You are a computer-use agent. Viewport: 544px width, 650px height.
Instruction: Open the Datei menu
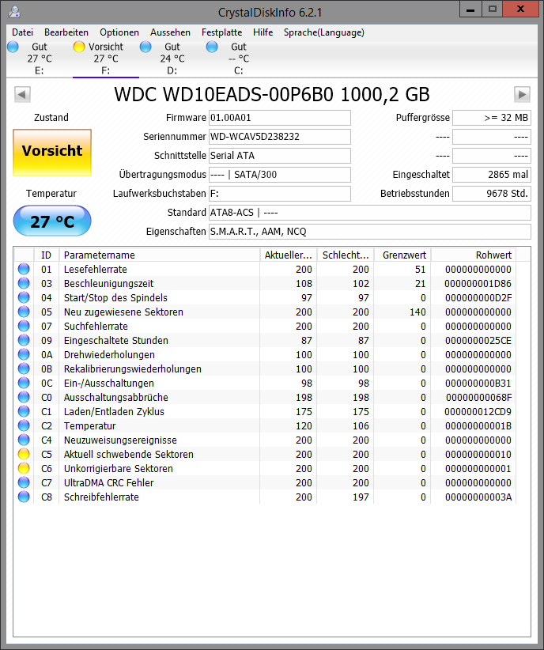(x=22, y=32)
